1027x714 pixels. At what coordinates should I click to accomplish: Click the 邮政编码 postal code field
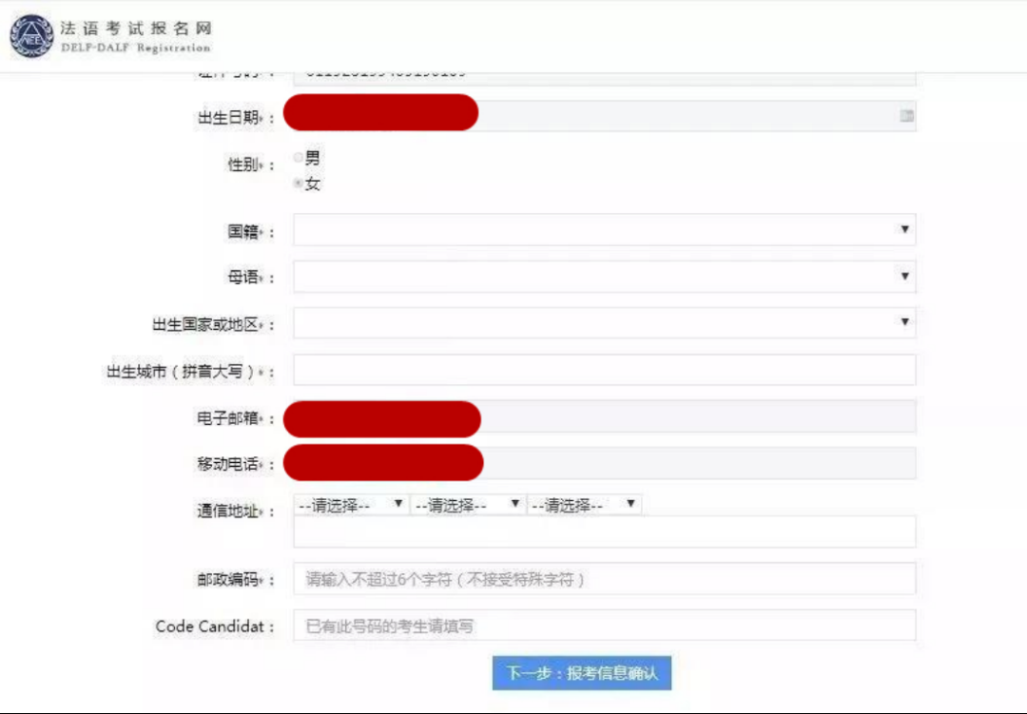pos(604,579)
